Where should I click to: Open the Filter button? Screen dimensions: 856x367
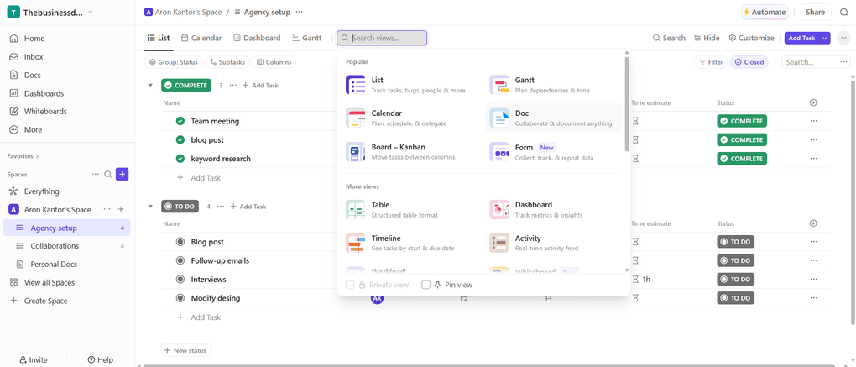(x=710, y=62)
